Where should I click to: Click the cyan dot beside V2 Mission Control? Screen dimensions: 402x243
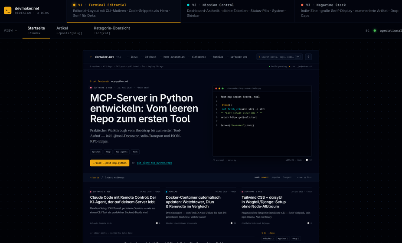(x=188, y=5)
